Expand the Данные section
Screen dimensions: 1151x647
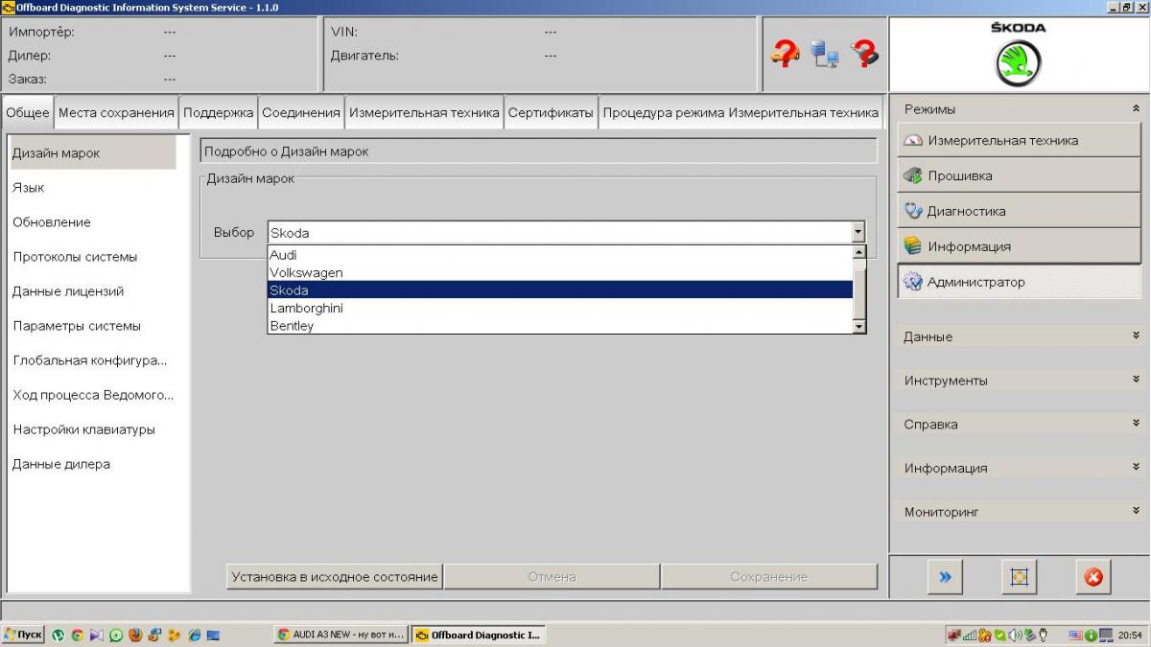click(1137, 336)
